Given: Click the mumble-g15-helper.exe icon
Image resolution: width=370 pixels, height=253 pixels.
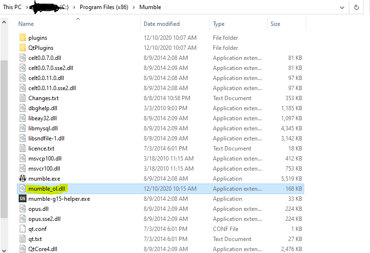Looking at the screenshot, I should point(23,199).
